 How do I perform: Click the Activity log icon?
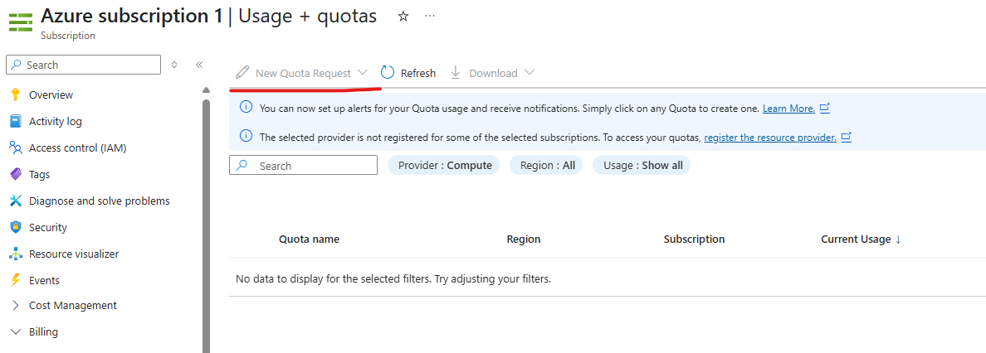(15, 121)
